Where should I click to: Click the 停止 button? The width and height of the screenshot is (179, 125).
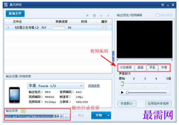pyautogui.click(x=81, y=115)
